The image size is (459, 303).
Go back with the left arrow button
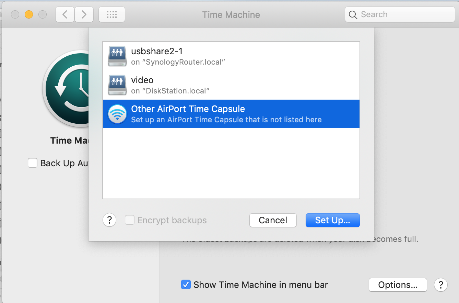(x=65, y=14)
